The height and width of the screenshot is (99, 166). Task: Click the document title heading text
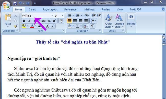click(73, 42)
